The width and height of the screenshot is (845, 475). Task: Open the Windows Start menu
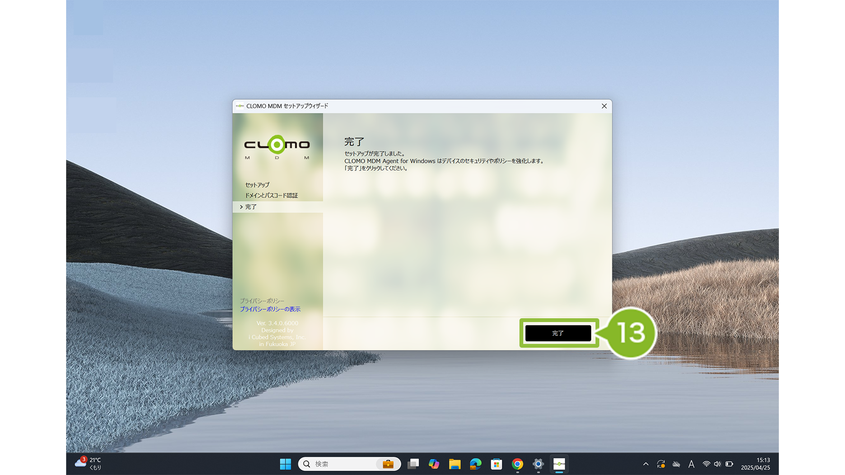tap(285, 464)
